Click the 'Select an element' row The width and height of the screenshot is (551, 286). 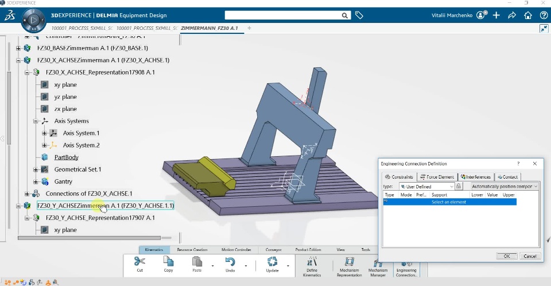click(x=449, y=202)
